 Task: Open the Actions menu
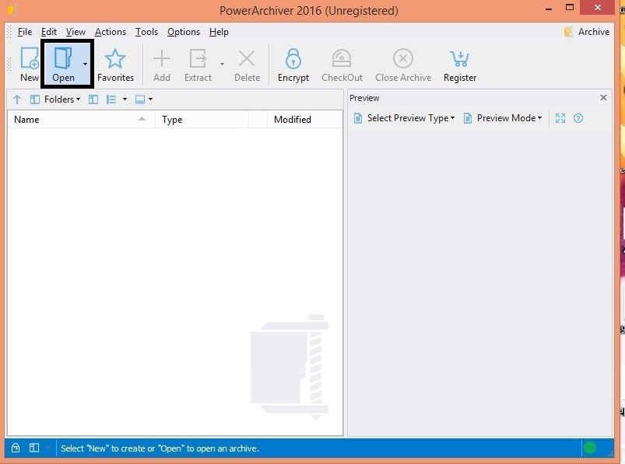pos(111,32)
